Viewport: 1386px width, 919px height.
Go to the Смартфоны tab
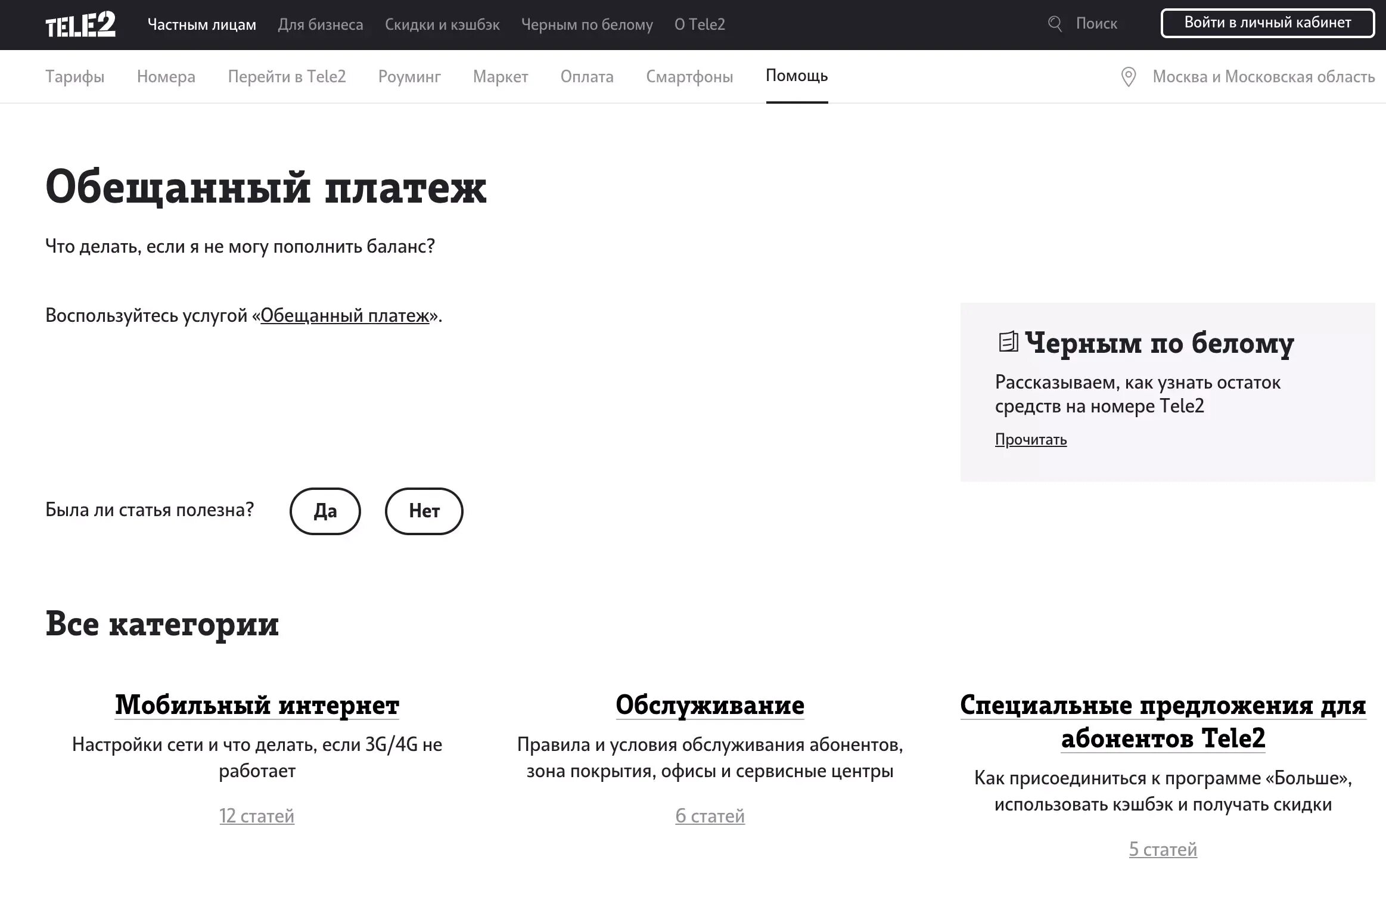(x=689, y=76)
